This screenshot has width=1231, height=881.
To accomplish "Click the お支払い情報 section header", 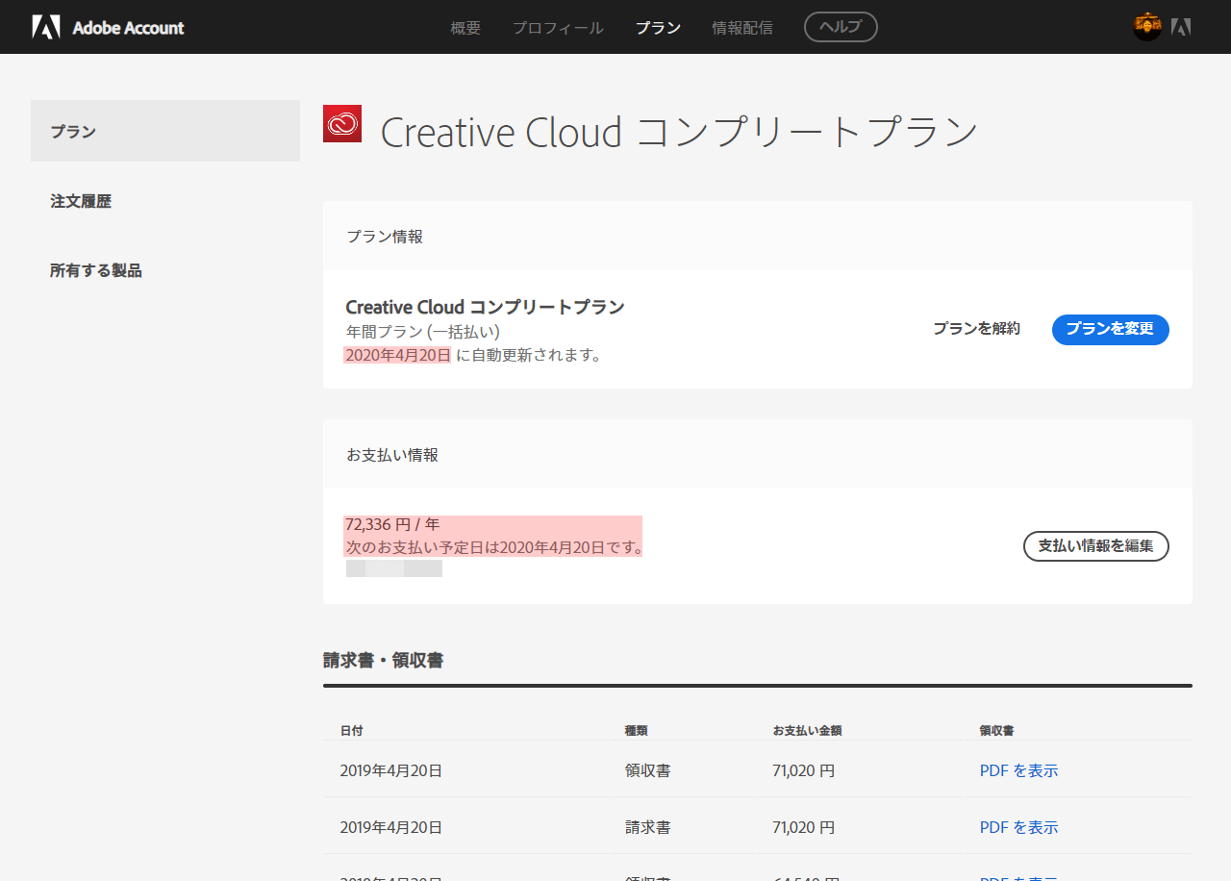I will (392, 455).
